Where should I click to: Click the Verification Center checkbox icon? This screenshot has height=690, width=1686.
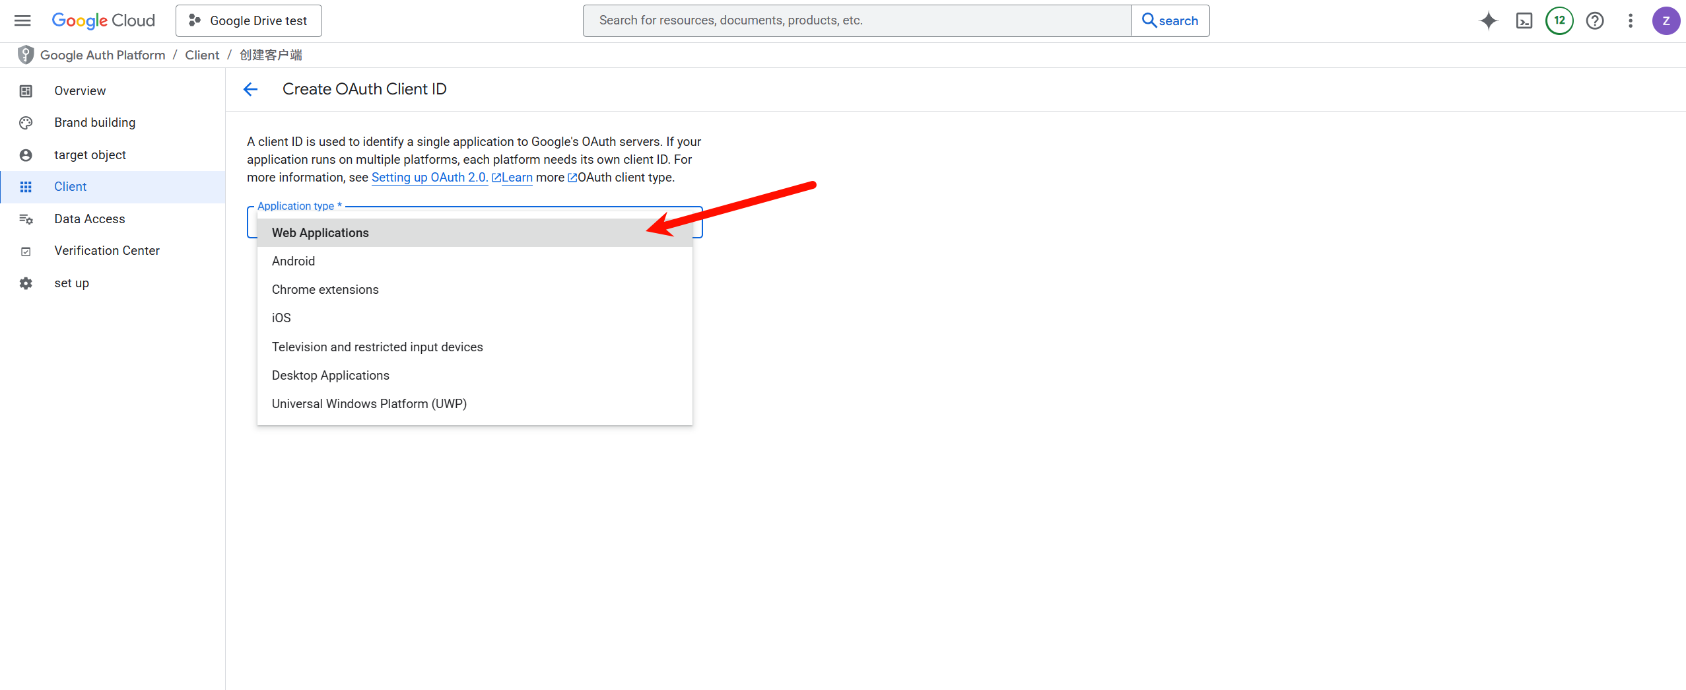(x=26, y=251)
